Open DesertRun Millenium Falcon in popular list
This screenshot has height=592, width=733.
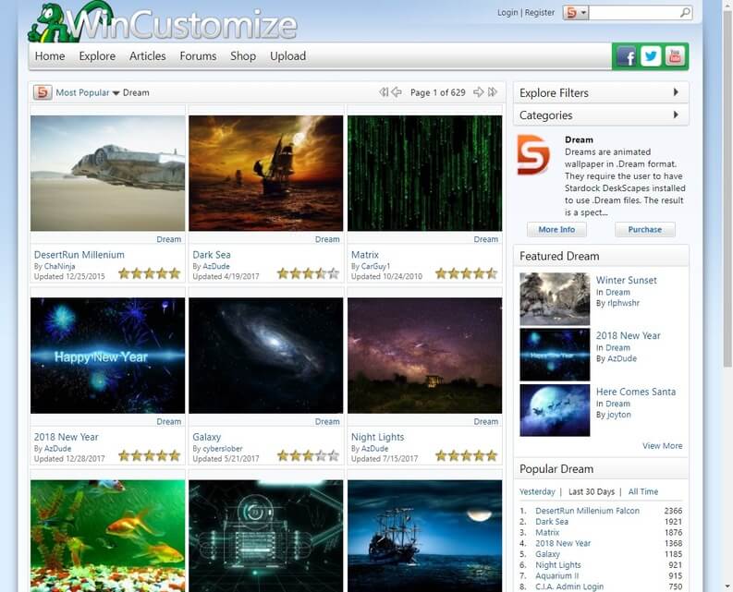tap(587, 511)
